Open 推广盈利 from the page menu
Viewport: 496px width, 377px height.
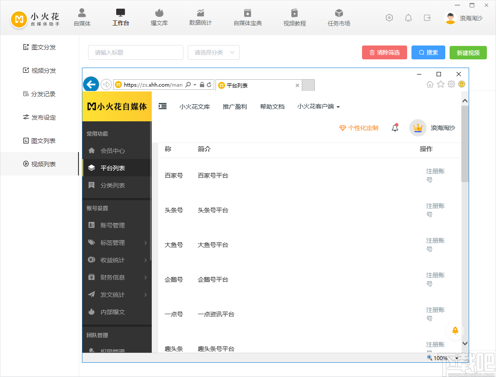pos(235,106)
